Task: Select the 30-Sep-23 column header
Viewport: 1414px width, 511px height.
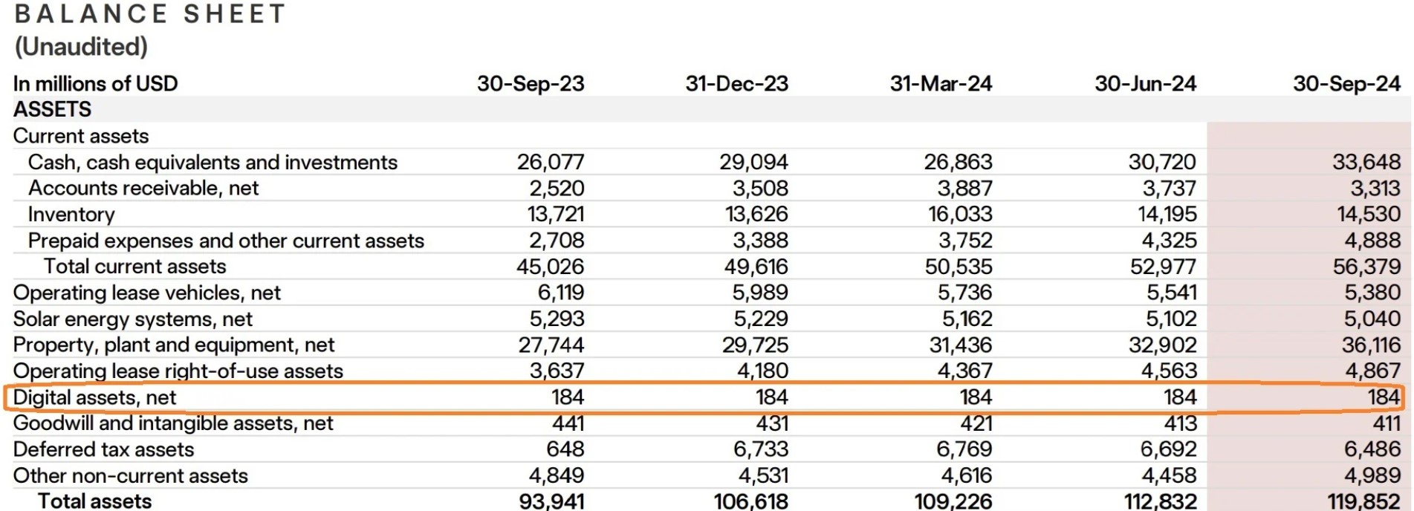Action: coord(531,83)
